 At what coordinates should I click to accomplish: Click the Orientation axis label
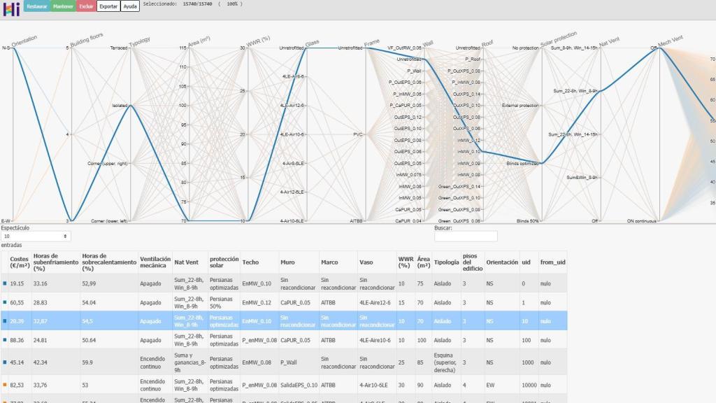click(25, 41)
